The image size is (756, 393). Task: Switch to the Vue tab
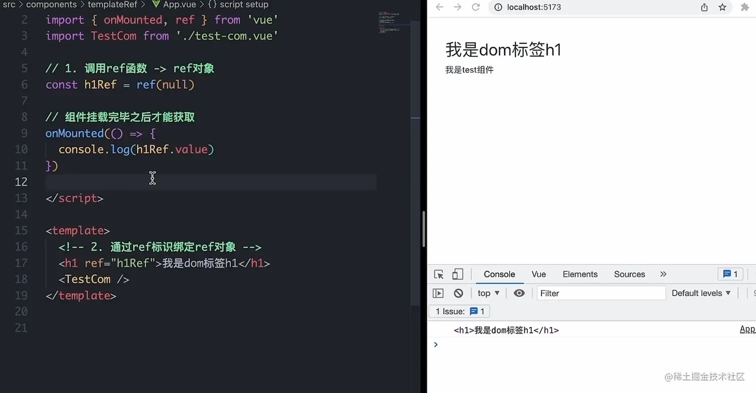[x=538, y=274]
